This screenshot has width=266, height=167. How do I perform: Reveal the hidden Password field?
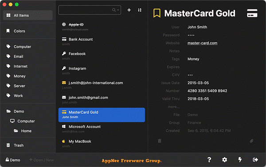pos(191,35)
